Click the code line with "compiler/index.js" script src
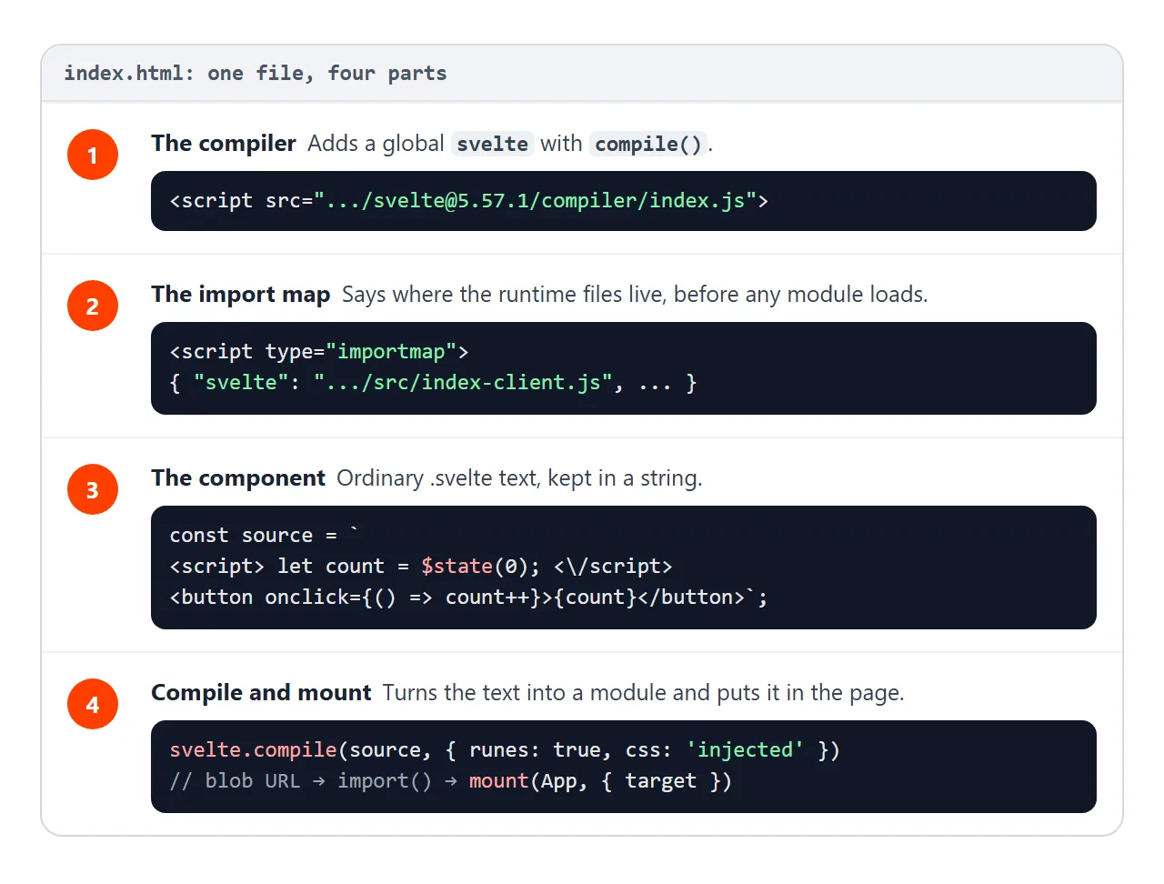 [x=469, y=200]
